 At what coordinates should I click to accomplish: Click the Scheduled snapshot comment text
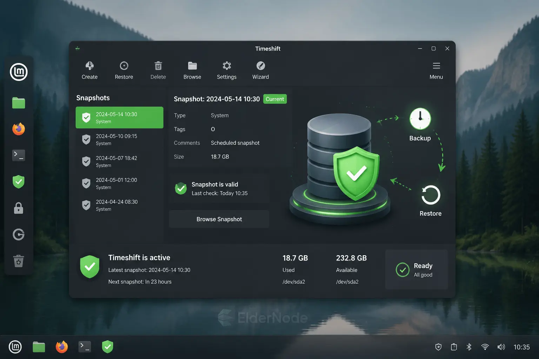(x=235, y=143)
